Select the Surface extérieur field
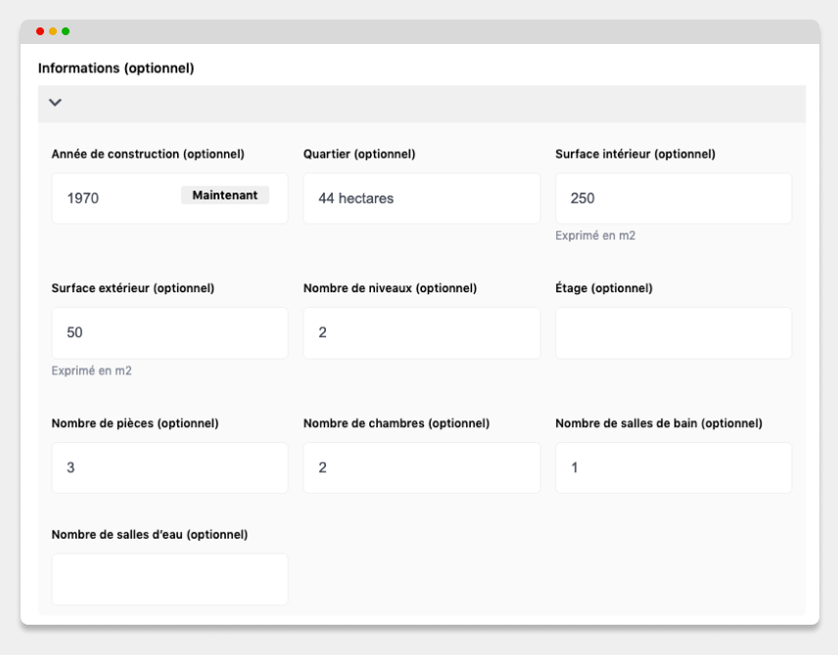 point(170,332)
